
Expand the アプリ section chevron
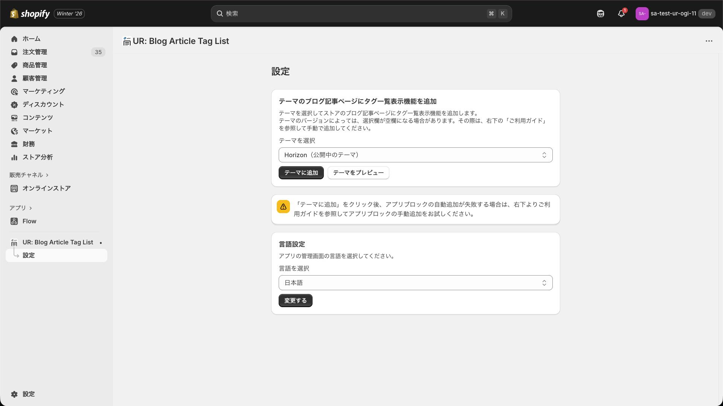[31, 208]
